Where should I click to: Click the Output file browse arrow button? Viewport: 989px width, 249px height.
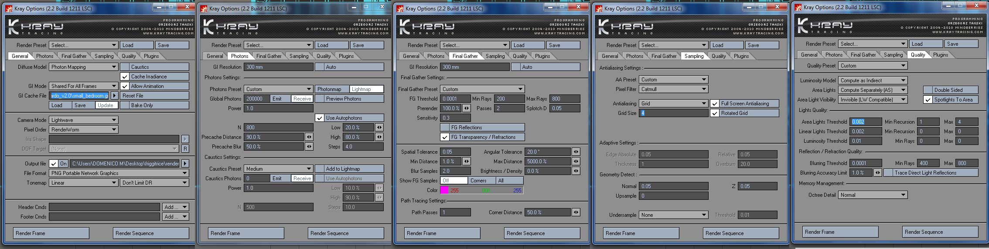pyautogui.click(x=185, y=164)
